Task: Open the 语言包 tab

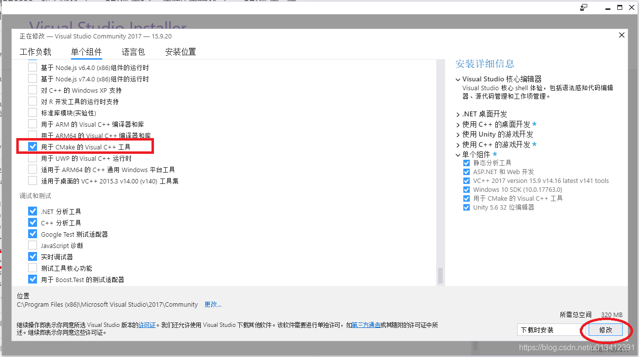Action: pos(133,52)
